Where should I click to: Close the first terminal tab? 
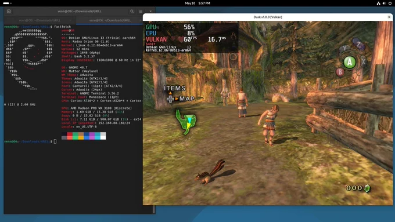[x=70, y=20]
